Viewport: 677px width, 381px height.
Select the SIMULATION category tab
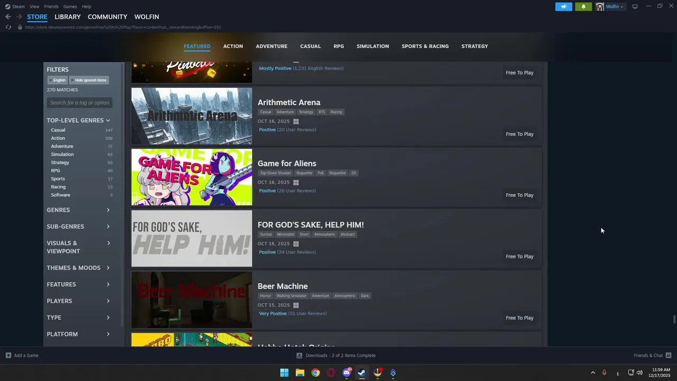pos(372,46)
